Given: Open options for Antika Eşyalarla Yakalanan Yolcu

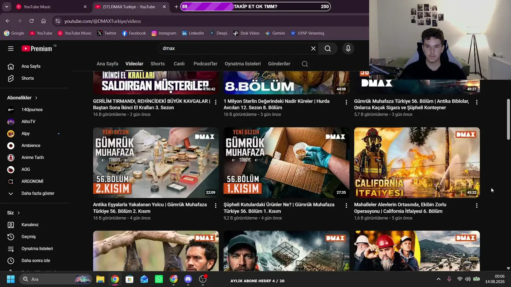Looking at the screenshot, I should pos(216,206).
